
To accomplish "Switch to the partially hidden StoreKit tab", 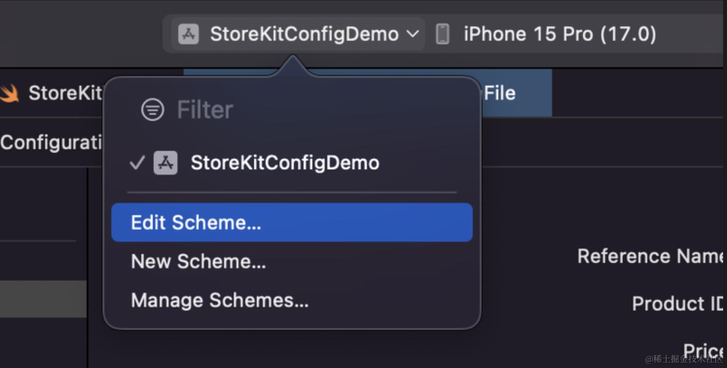I will 64,93.
